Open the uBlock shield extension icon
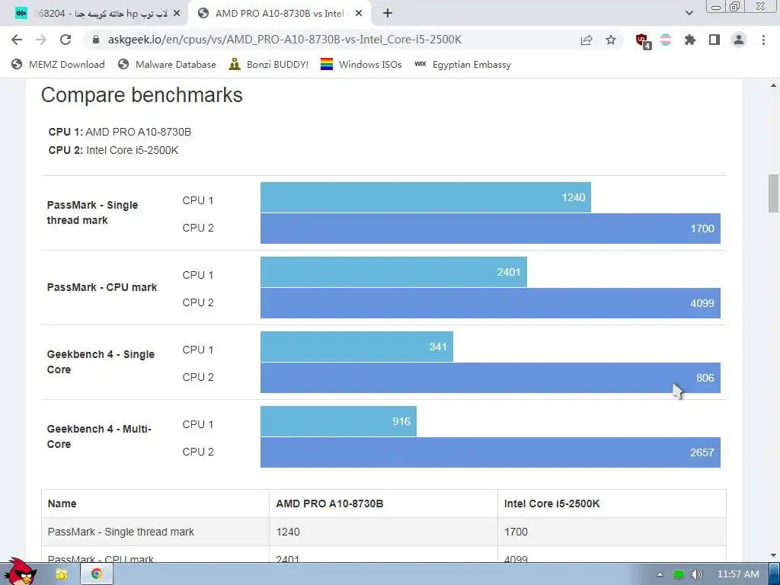 (x=643, y=41)
